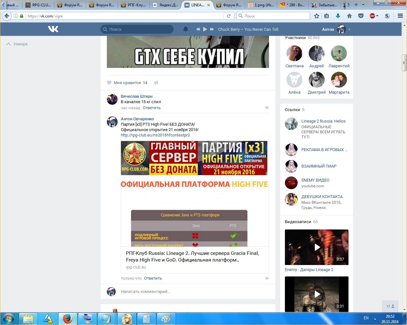Click the S extension toolbar icon
The width and height of the screenshot is (407, 325).
coord(387,16)
